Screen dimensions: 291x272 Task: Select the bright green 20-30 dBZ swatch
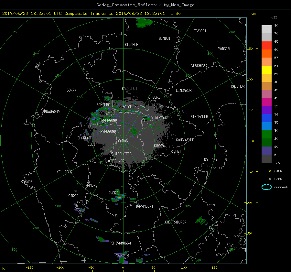tap(266, 135)
